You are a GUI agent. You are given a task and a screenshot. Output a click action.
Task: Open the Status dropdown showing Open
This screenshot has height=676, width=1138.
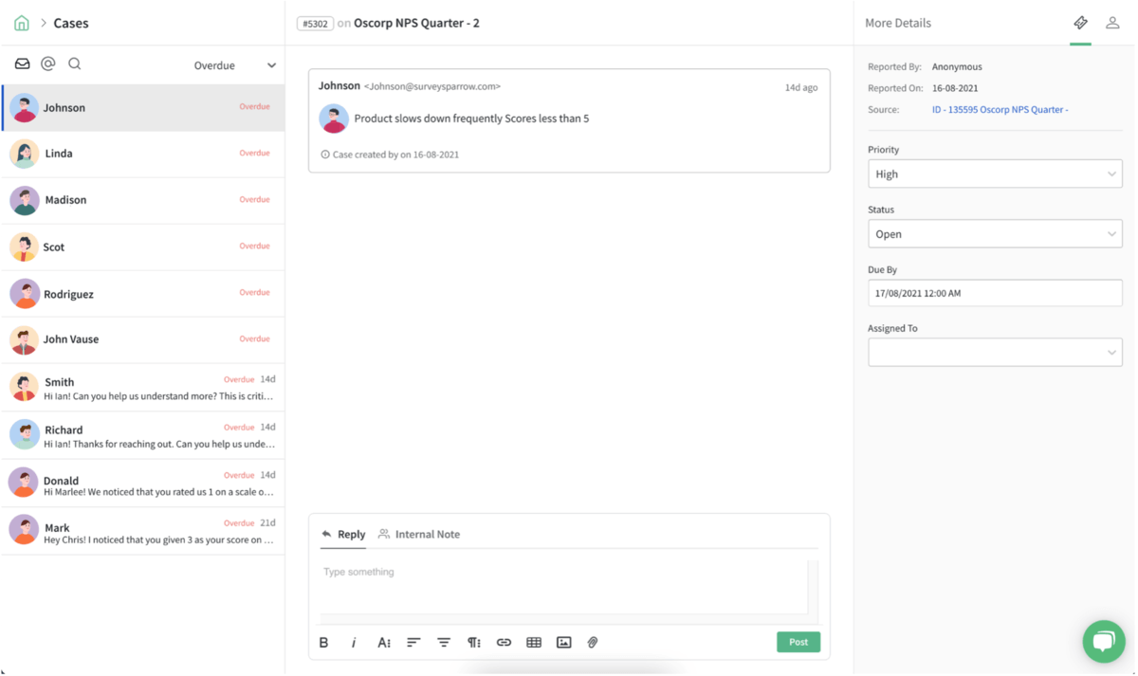coord(995,233)
